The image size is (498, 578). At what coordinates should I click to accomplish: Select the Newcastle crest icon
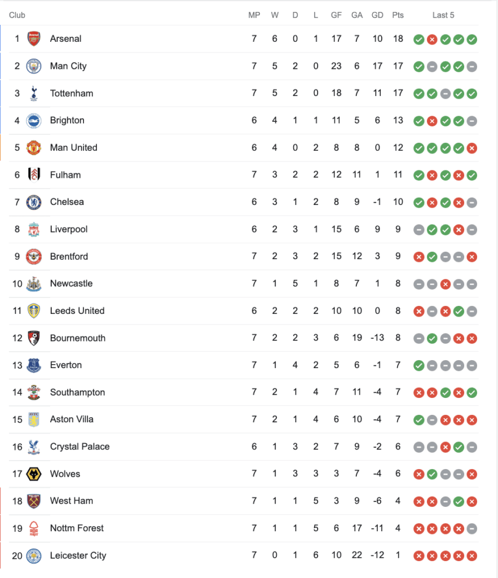point(34,284)
